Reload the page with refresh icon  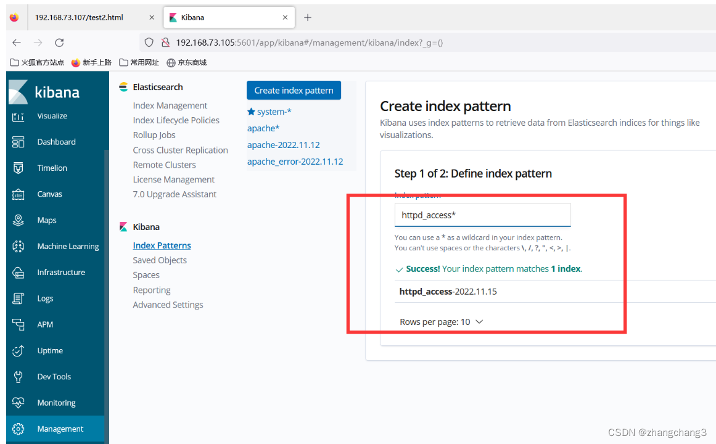(x=59, y=43)
